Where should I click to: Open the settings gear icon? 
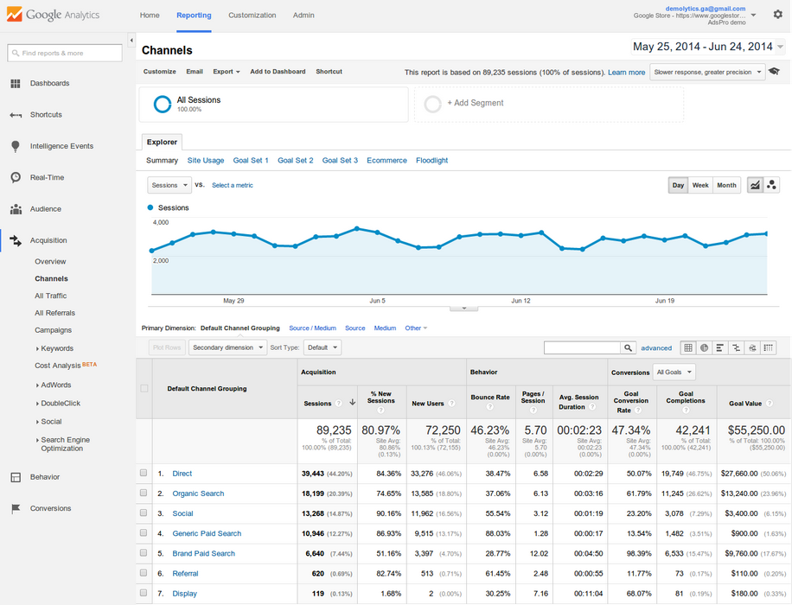click(777, 15)
